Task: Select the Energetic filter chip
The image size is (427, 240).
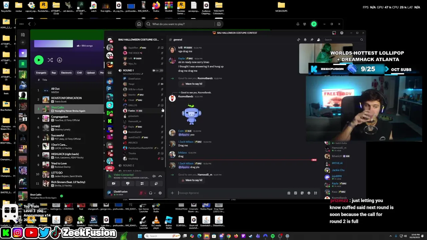Action: [x=41, y=73]
